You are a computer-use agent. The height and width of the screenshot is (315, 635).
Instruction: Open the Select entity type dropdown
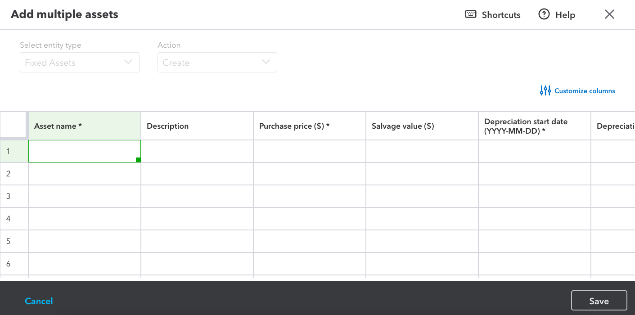80,63
